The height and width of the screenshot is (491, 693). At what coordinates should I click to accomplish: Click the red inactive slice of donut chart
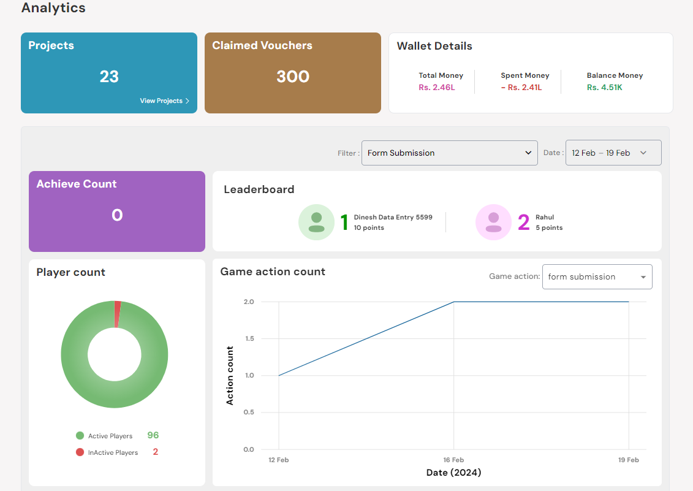coord(118,314)
